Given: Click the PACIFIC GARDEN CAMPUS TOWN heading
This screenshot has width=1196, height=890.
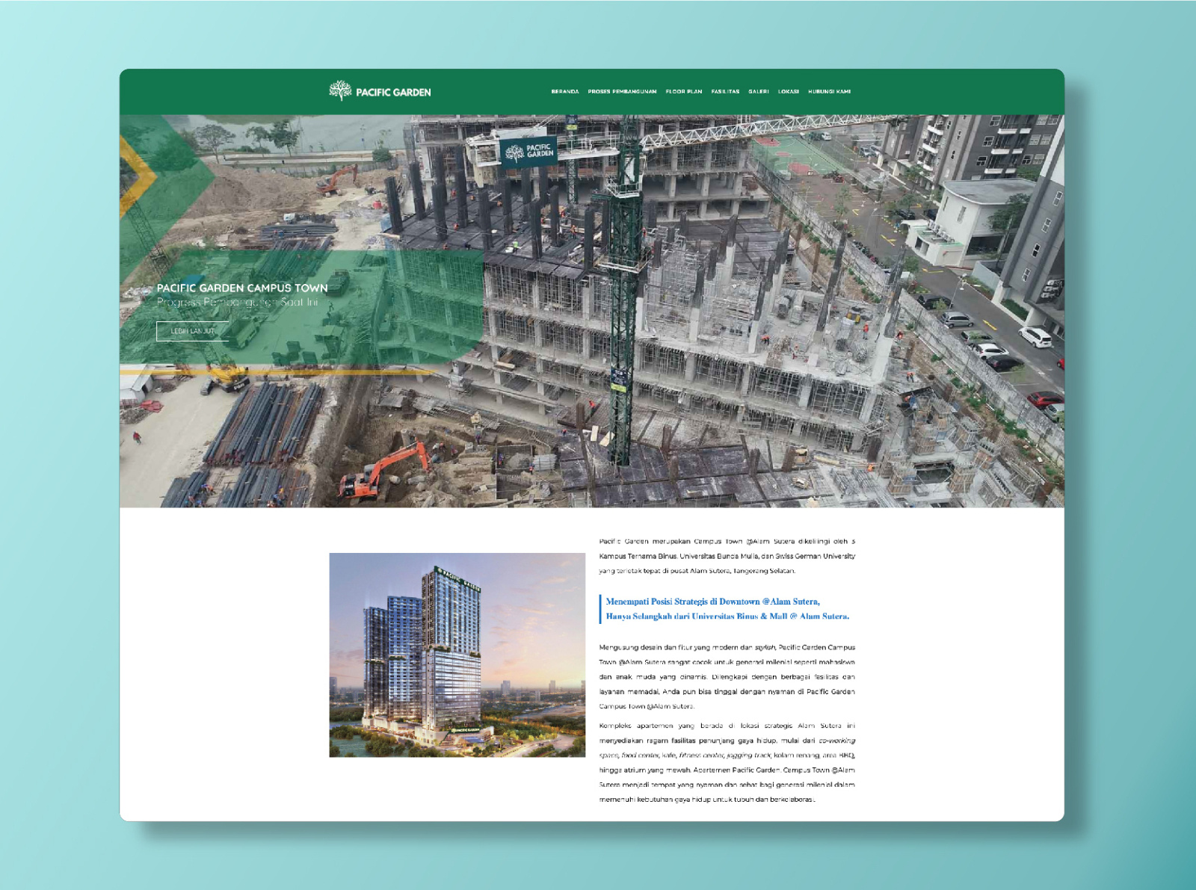Looking at the screenshot, I should [242, 288].
